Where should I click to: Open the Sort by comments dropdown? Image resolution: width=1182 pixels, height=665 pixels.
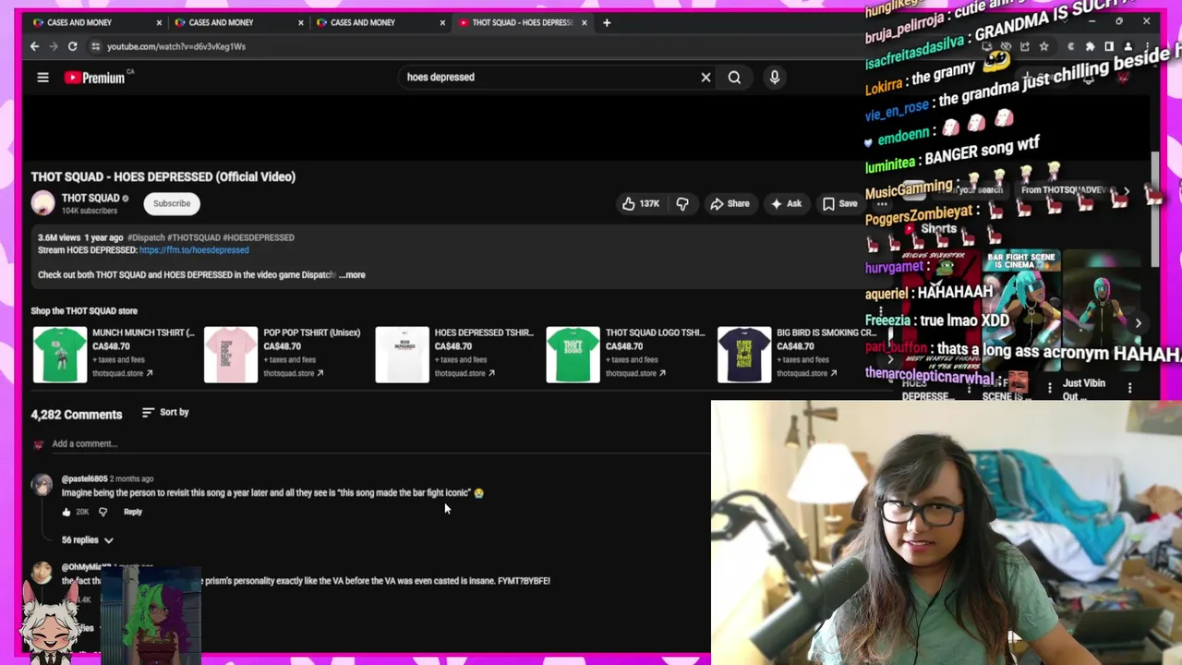point(165,412)
